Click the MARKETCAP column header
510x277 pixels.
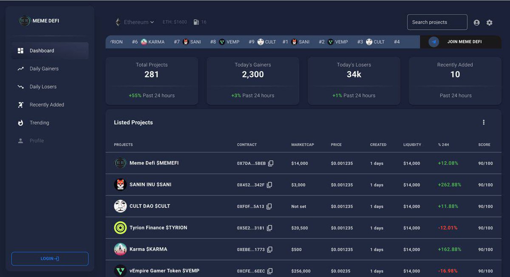coord(303,145)
